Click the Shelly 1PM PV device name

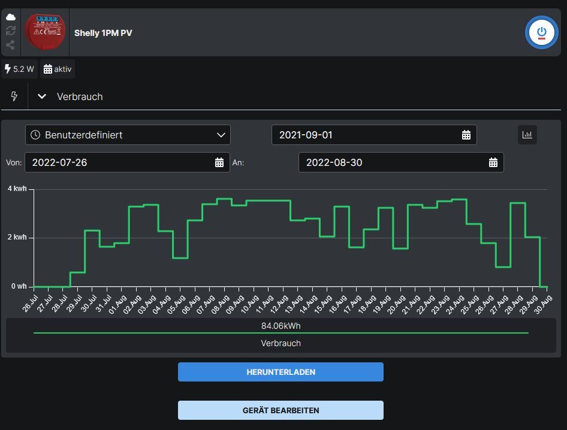pyautogui.click(x=103, y=33)
